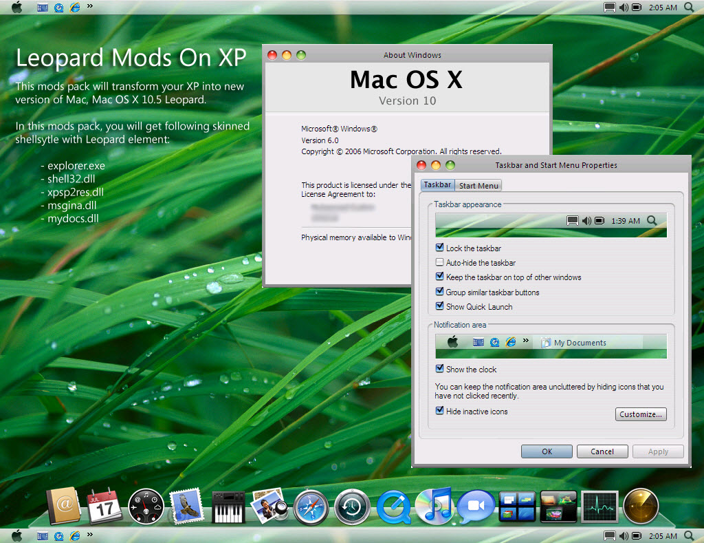
Task: Open Safari compass icon in dock
Action: pyautogui.click(x=311, y=507)
